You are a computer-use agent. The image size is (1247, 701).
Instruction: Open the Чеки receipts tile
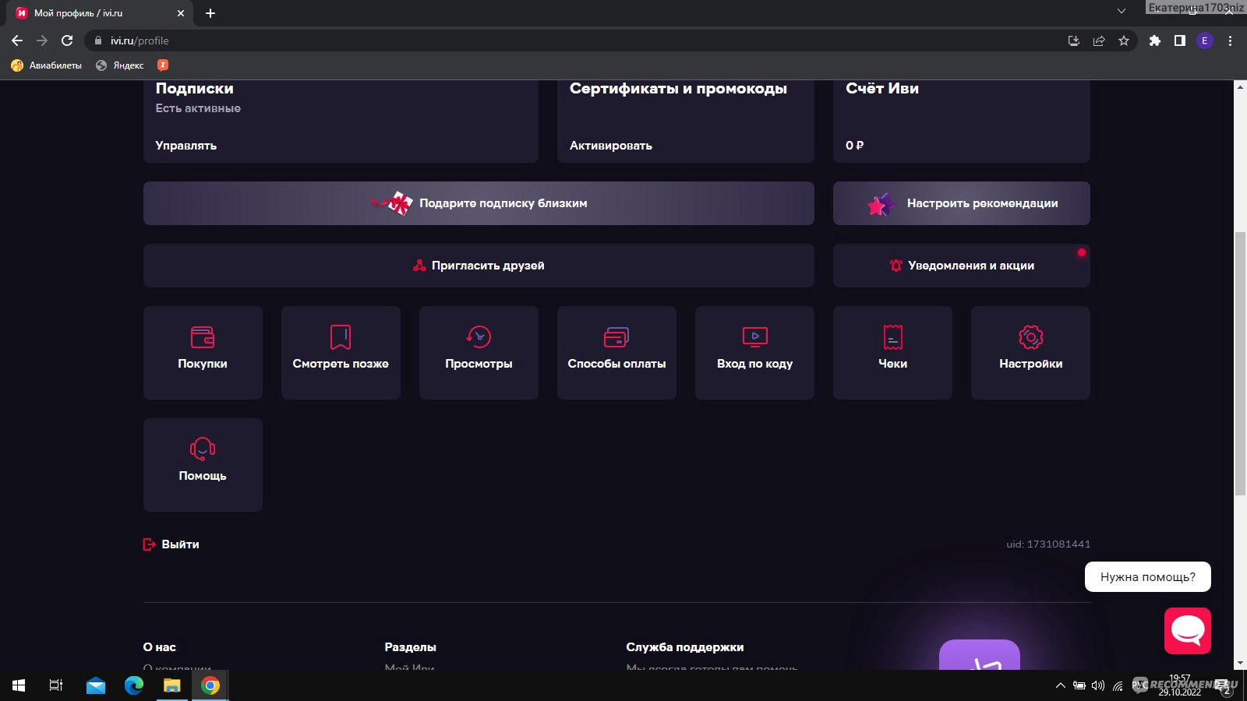[x=892, y=353]
